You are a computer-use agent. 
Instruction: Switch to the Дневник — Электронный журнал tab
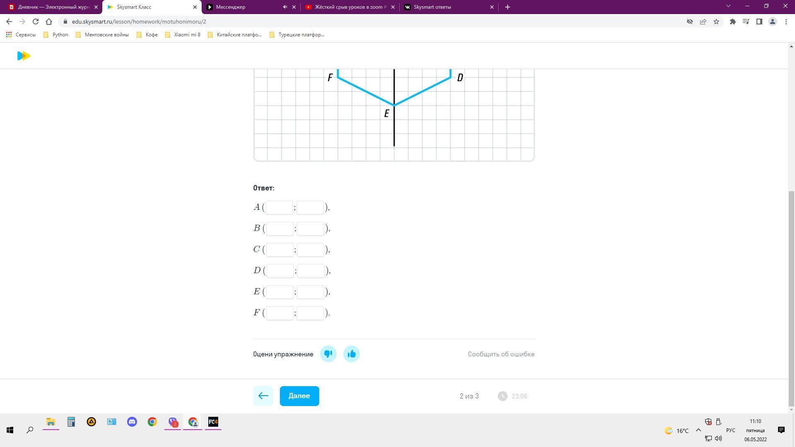(52, 7)
